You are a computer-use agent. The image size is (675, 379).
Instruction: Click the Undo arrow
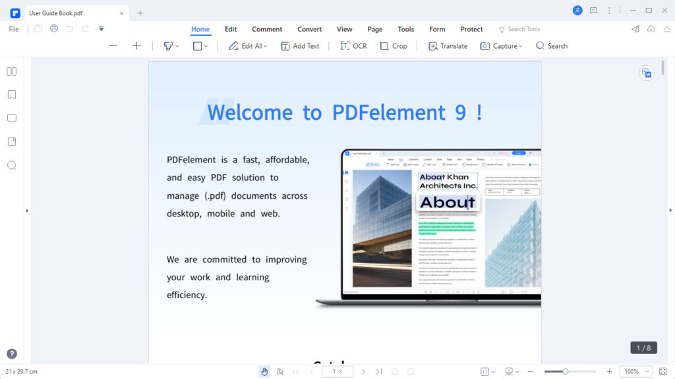[x=69, y=28]
